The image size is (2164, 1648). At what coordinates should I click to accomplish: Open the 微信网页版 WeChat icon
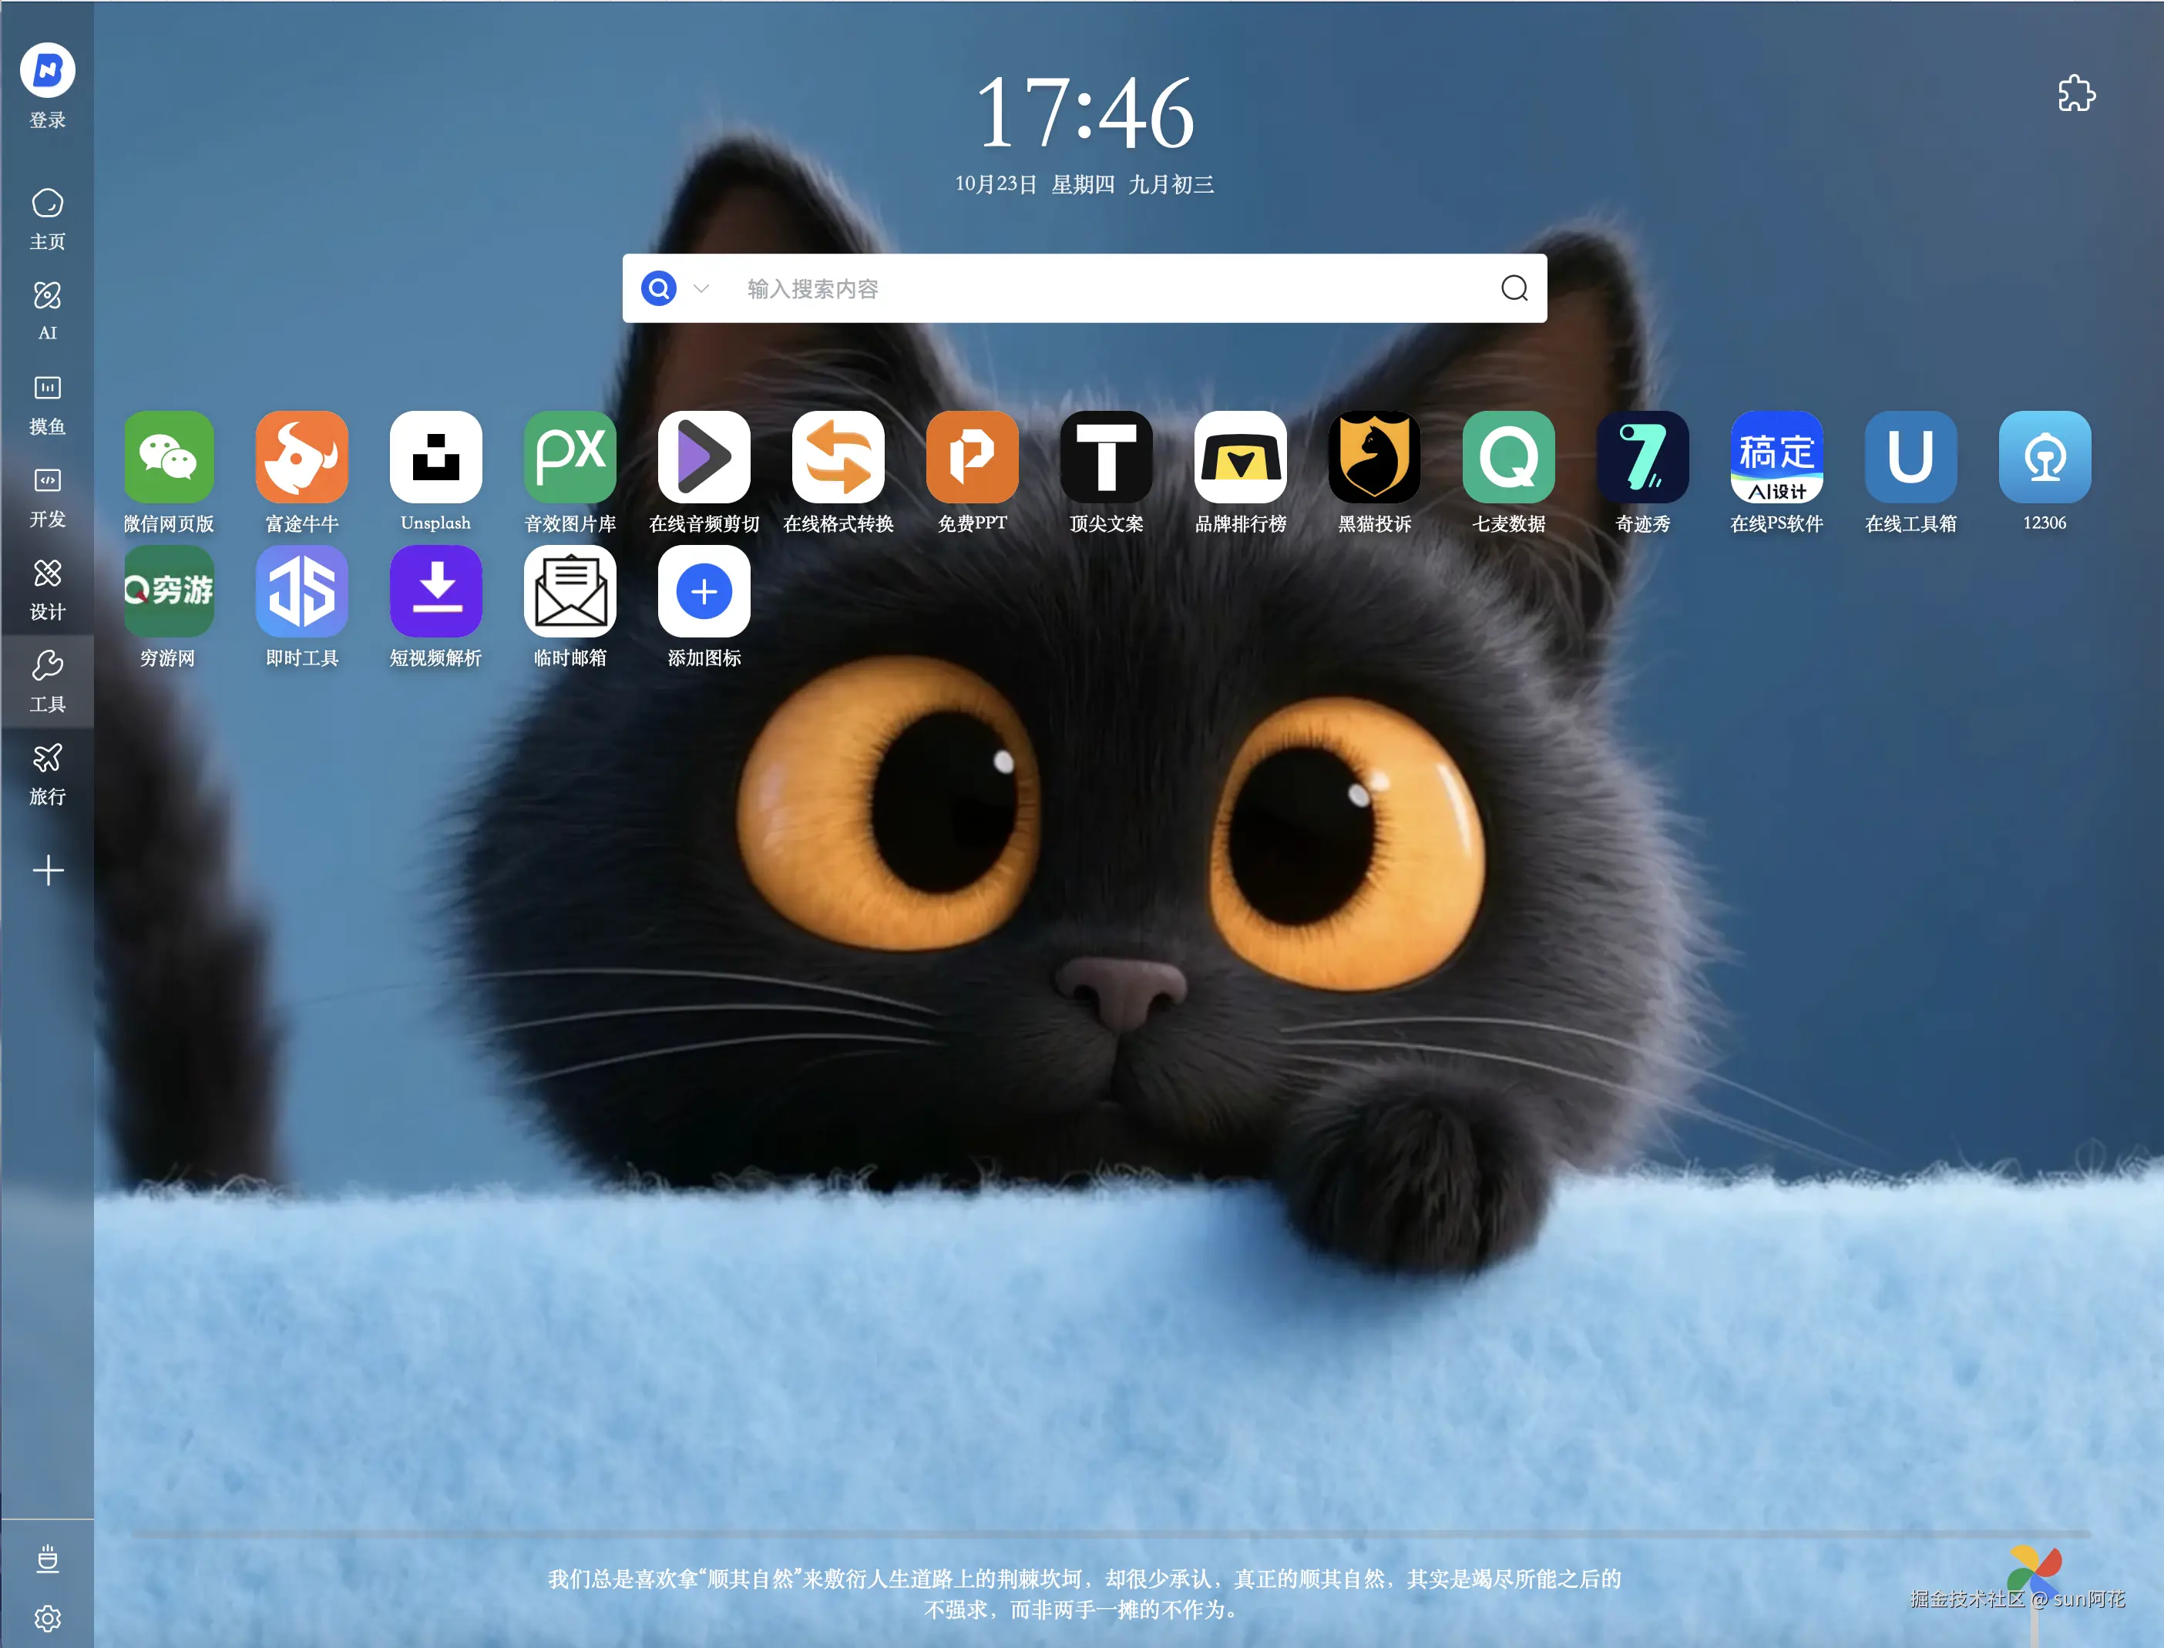click(x=168, y=457)
